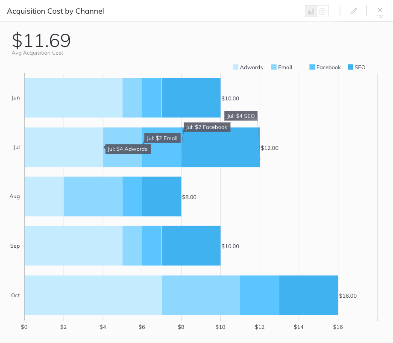Click the Acquisition Cost by Channel title
Image resolution: width=393 pixels, height=343 pixels.
point(56,11)
